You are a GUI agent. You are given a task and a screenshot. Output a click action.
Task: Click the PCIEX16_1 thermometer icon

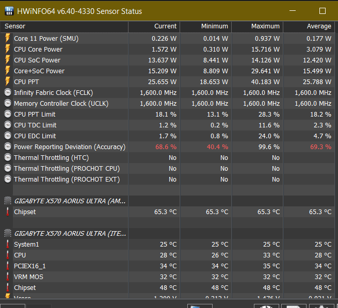point(8,266)
